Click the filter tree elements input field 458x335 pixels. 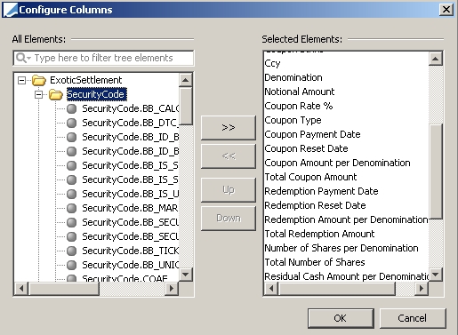click(x=103, y=58)
